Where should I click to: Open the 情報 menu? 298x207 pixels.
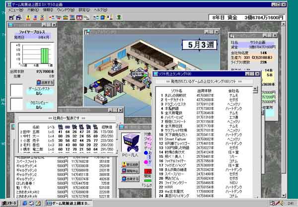[x=48, y=10]
